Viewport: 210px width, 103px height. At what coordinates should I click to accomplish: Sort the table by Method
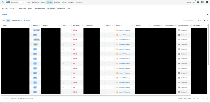click(38, 25)
